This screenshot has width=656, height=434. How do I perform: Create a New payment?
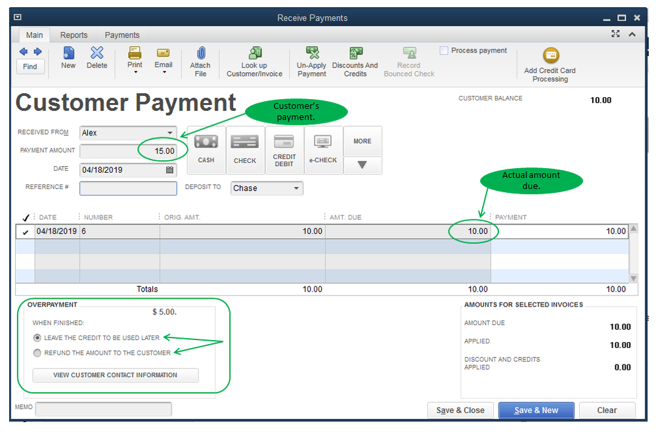click(68, 58)
